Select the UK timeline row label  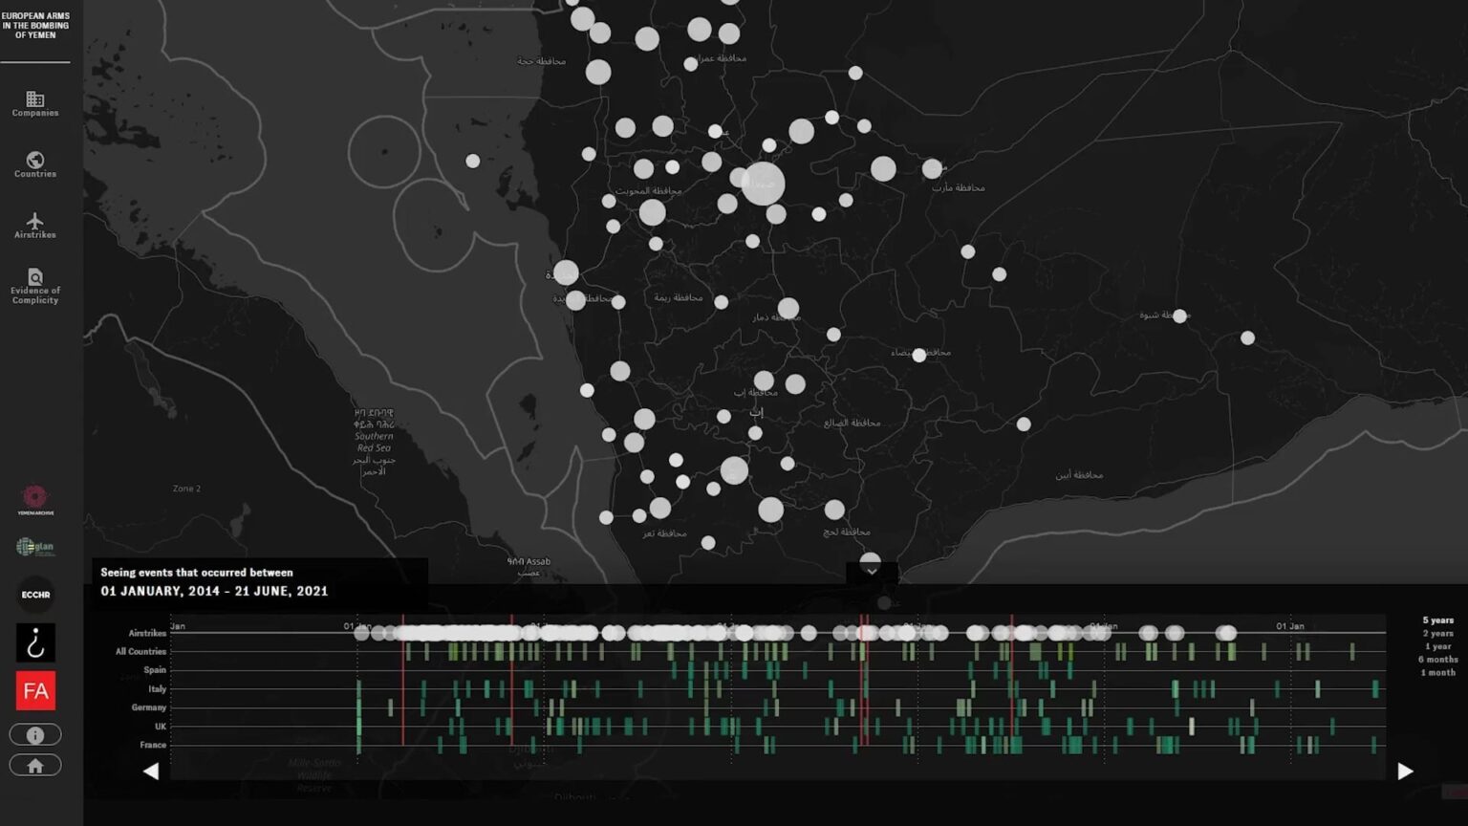coord(161,727)
